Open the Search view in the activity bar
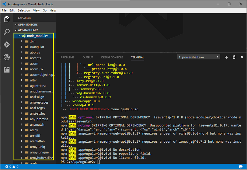247x170 pixels. pos(7,32)
